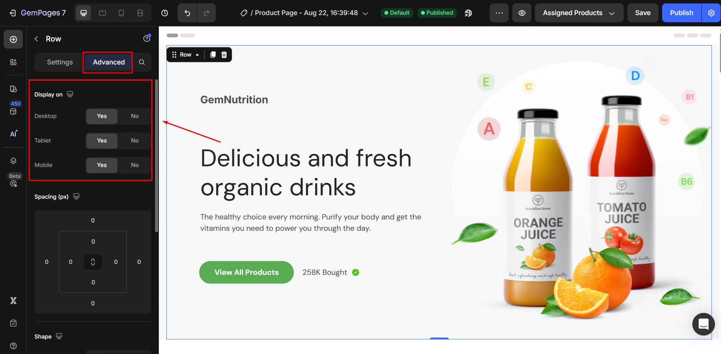This screenshot has width=721, height=354.
Task: Edit the right padding value
Action: point(116,262)
